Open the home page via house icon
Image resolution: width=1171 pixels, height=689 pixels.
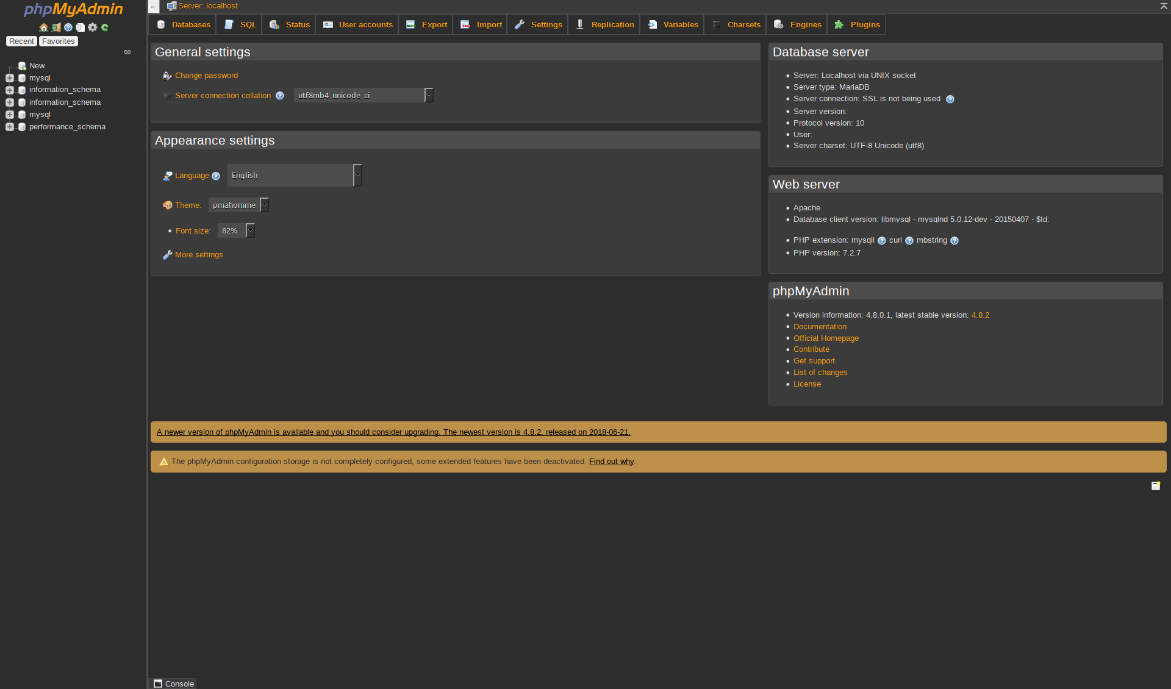pyautogui.click(x=43, y=27)
